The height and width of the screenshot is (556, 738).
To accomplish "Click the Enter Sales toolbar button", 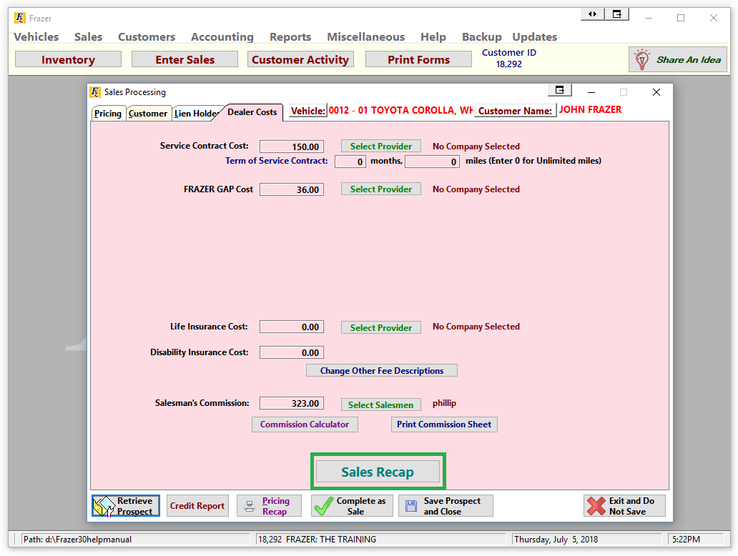I will pyautogui.click(x=185, y=60).
